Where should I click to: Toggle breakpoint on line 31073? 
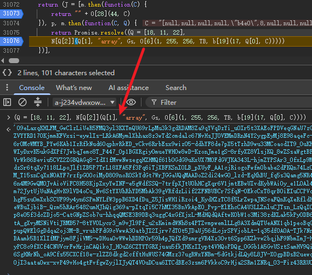click(x=12, y=14)
